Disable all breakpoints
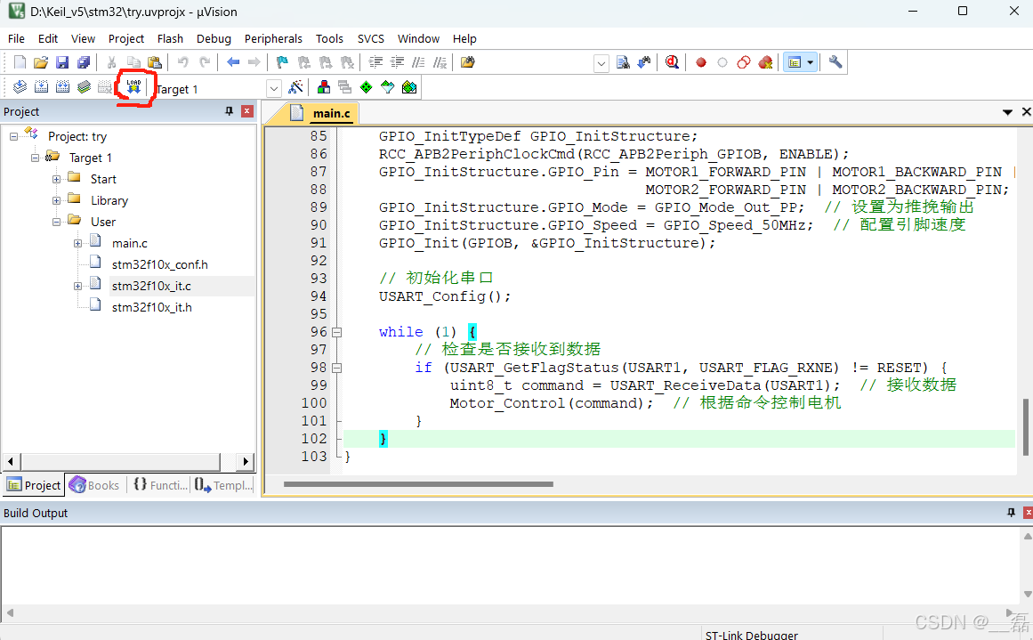The width and height of the screenshot is (1033, 640). click(x=744, y=62)
